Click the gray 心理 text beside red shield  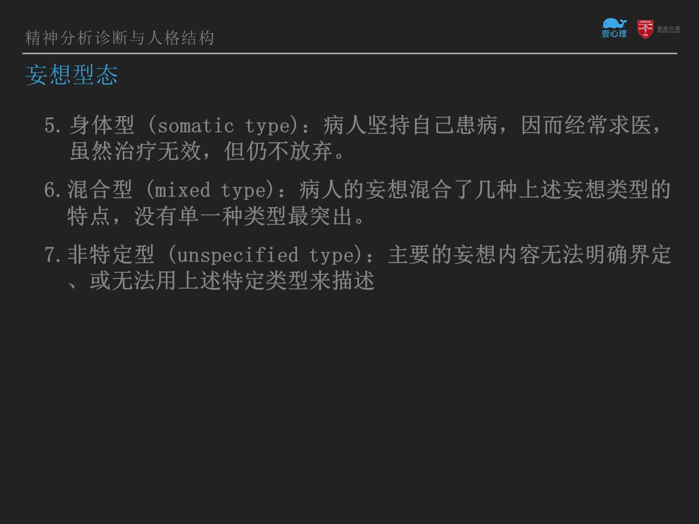coord(668,29)
